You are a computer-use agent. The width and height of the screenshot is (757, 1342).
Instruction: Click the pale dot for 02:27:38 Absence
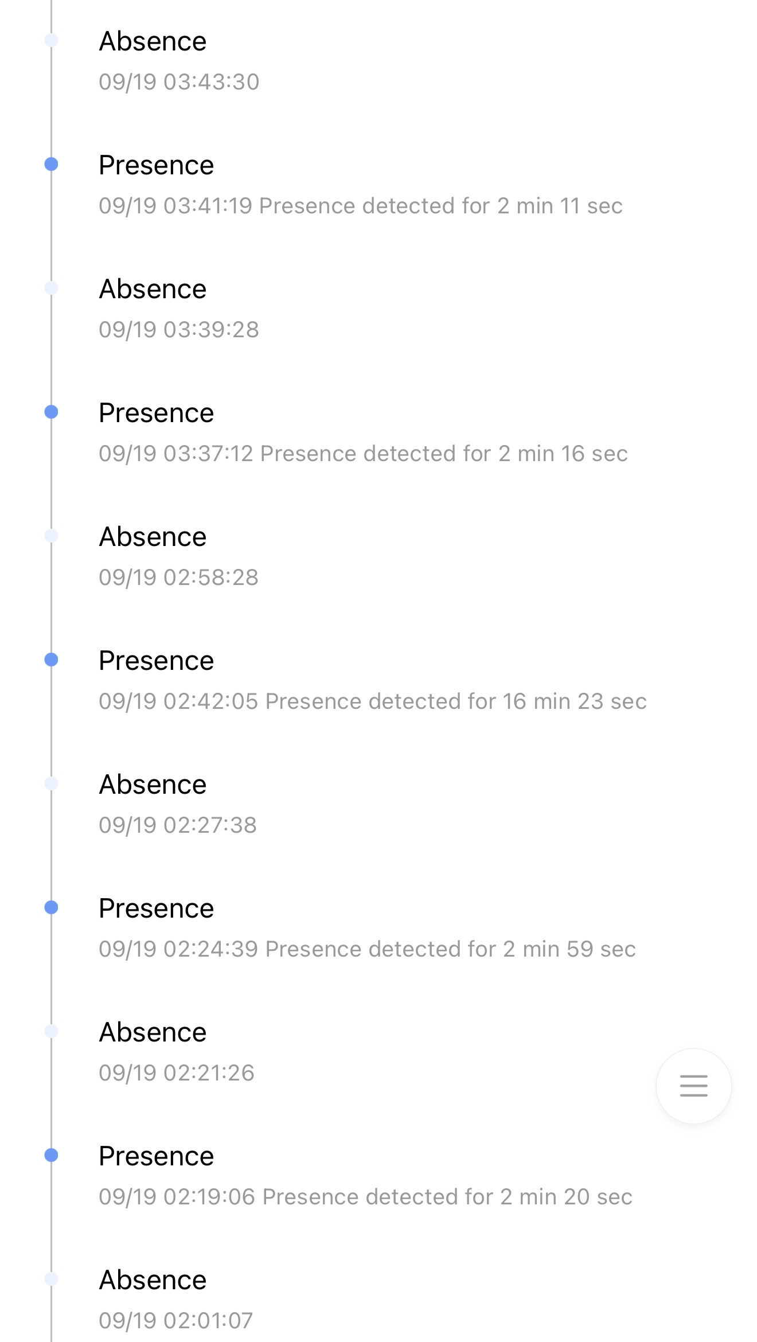pos(52,783)
